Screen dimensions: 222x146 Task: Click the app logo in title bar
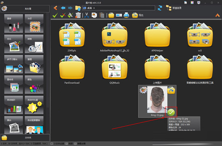pyautogui.click(x=2, y=2)
